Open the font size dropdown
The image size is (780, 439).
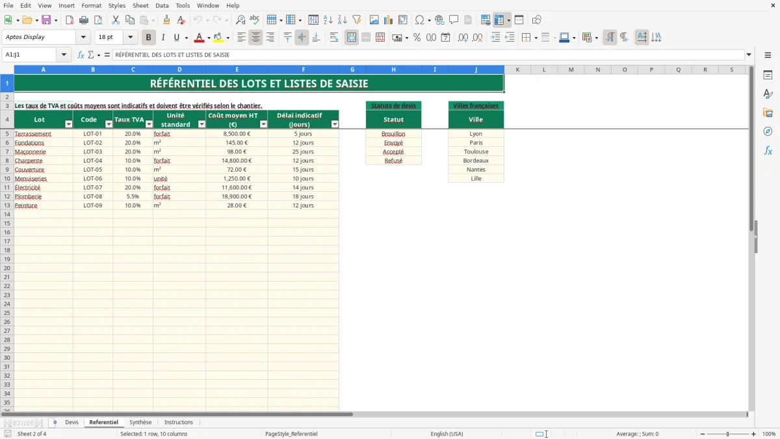[130, 38]
